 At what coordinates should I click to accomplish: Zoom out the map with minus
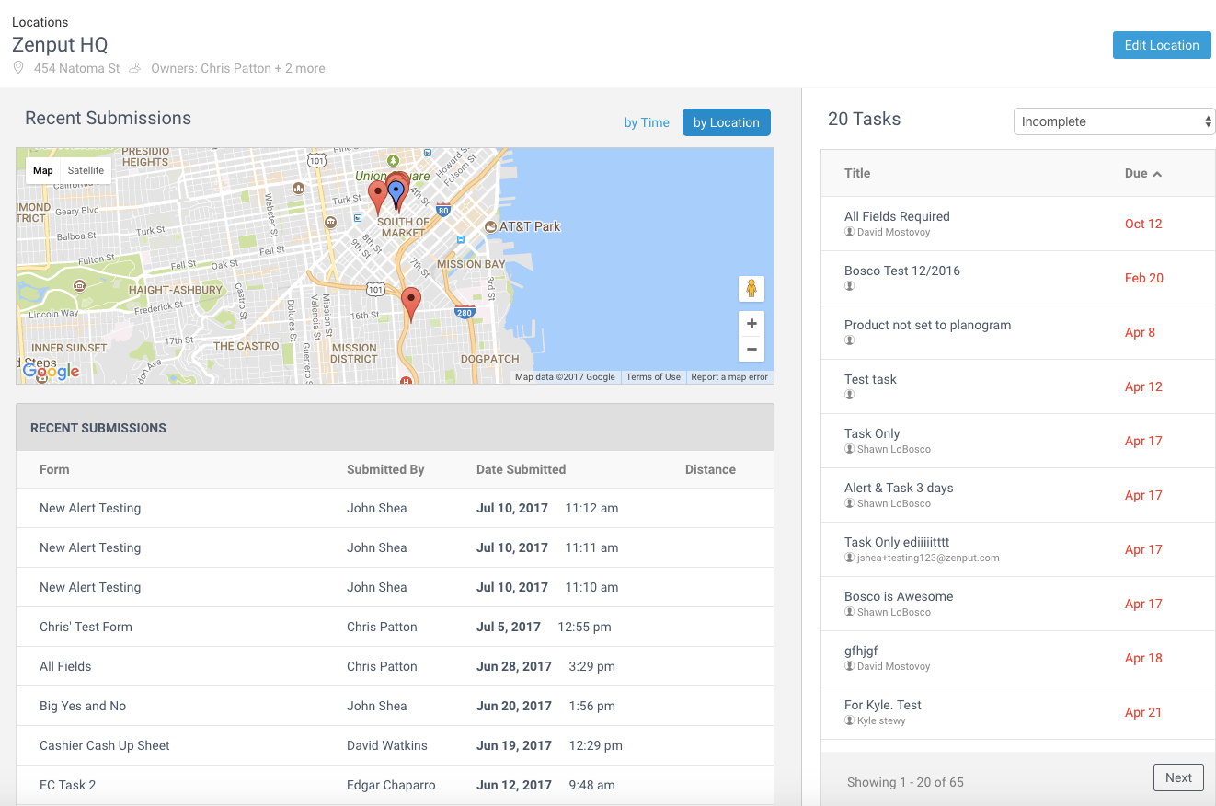click(x=751, y=350)
